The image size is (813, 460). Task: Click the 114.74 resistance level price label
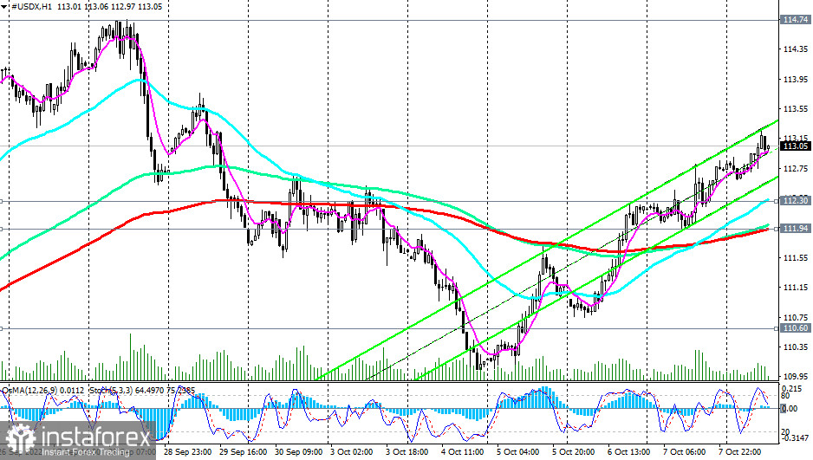[x=796, y=20]
